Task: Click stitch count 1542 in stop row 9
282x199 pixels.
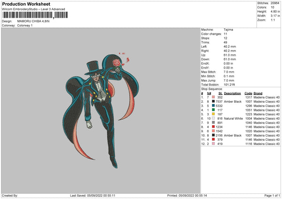Action: tap(219, 131)
